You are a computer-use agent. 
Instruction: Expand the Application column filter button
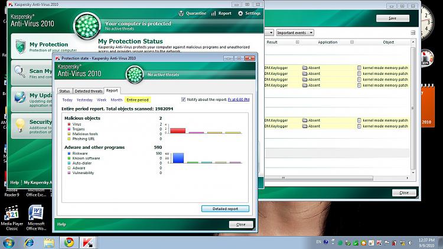click(352, 42)
